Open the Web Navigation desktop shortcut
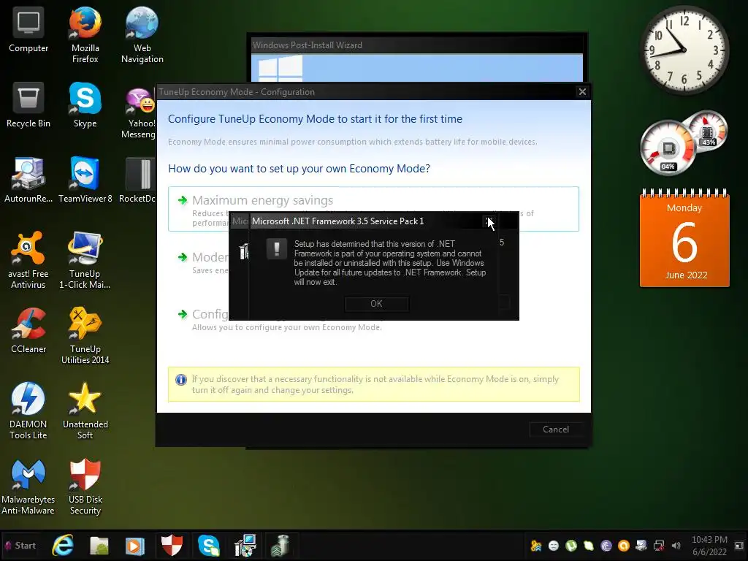Viewport: 748px width, 561px height. pos(142,34)
